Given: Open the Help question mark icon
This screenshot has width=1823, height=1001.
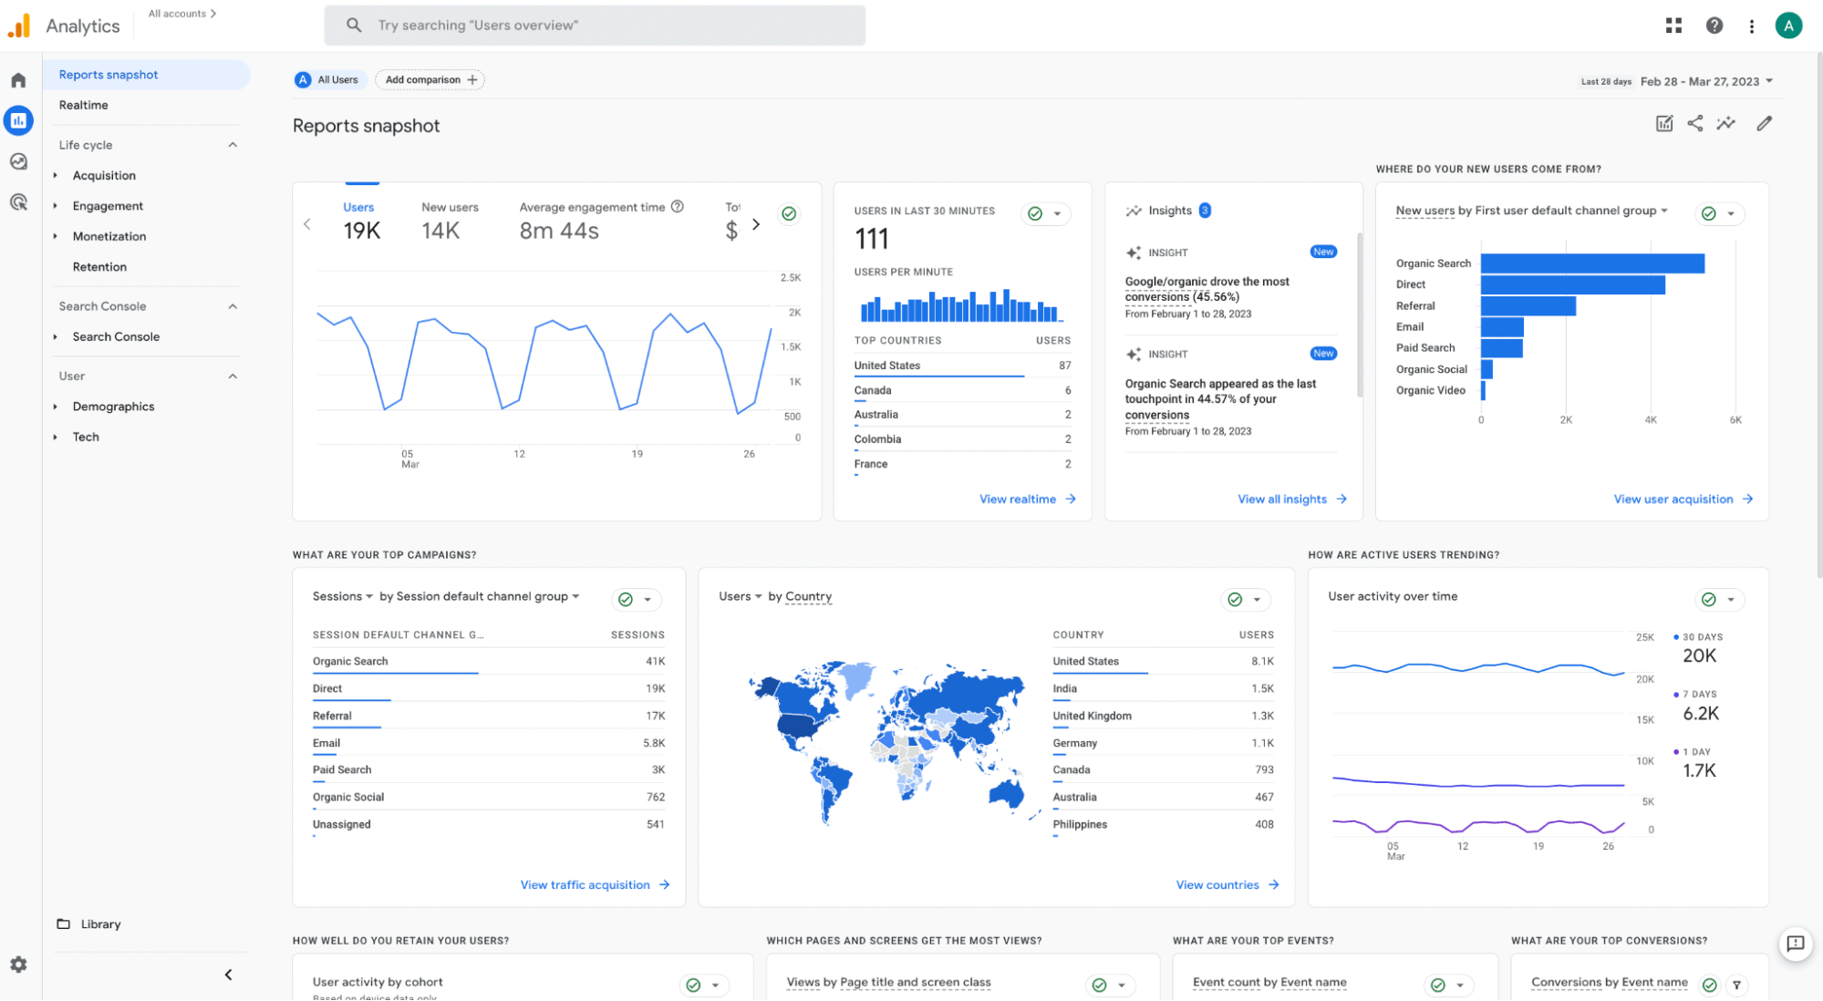Looking at the screenshot, I should tap(1714, 26).
